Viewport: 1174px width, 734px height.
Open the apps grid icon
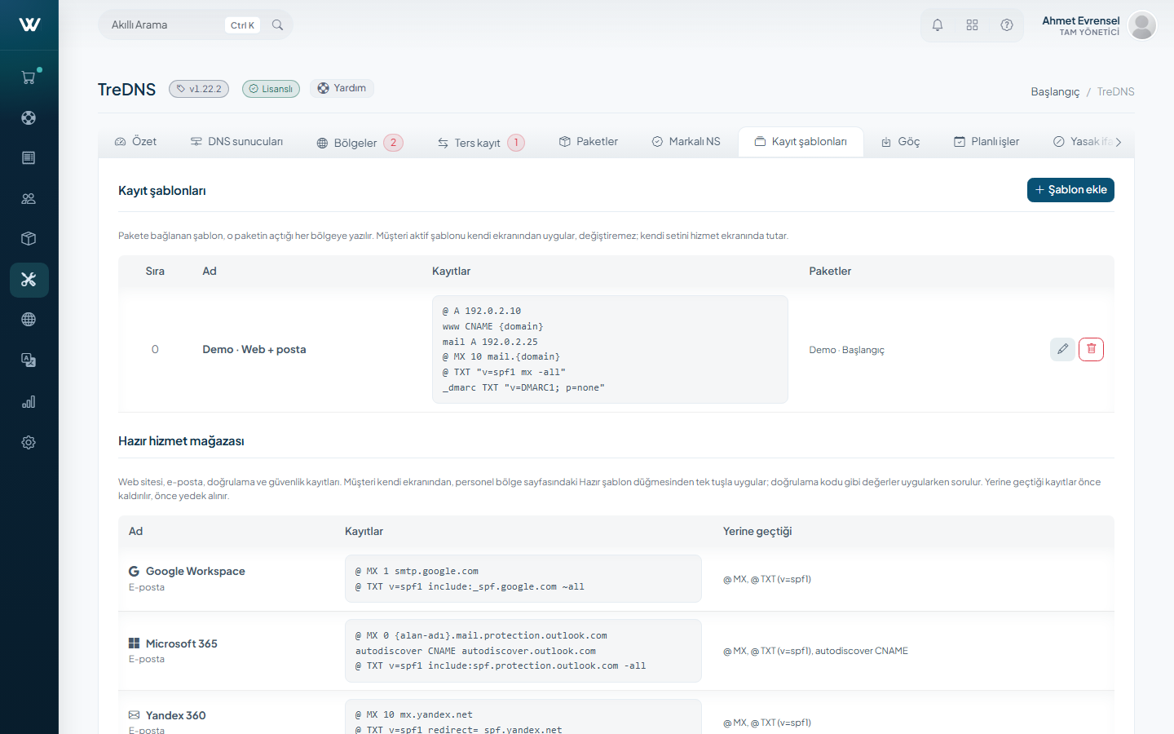click(x=972, y=25)
